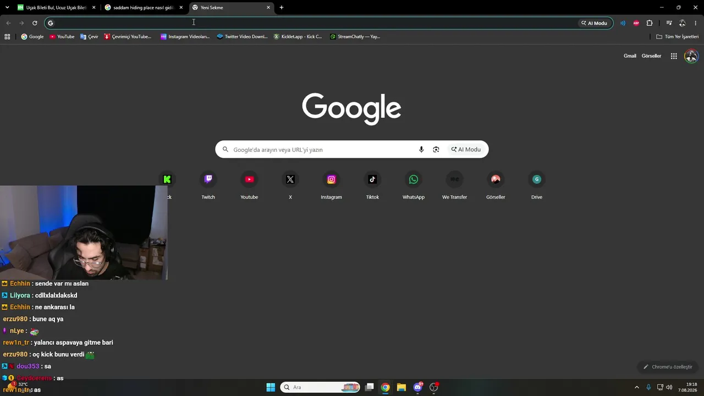Open the Google bookmark
The height and width of the screenshot is (396, 704).
click(32, 37)
